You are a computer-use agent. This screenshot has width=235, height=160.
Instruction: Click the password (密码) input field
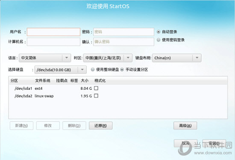click(x=123, y=32)
